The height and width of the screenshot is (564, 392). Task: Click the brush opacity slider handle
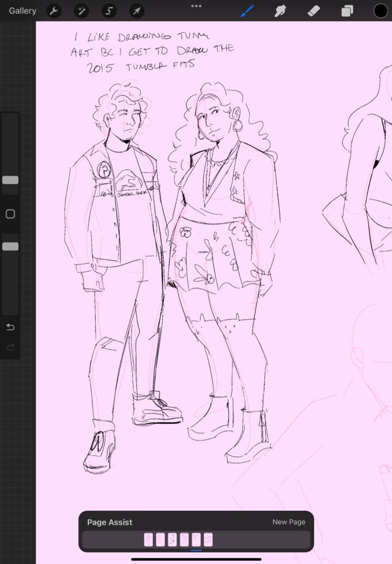pyautogui.click(x=10, y=246)
